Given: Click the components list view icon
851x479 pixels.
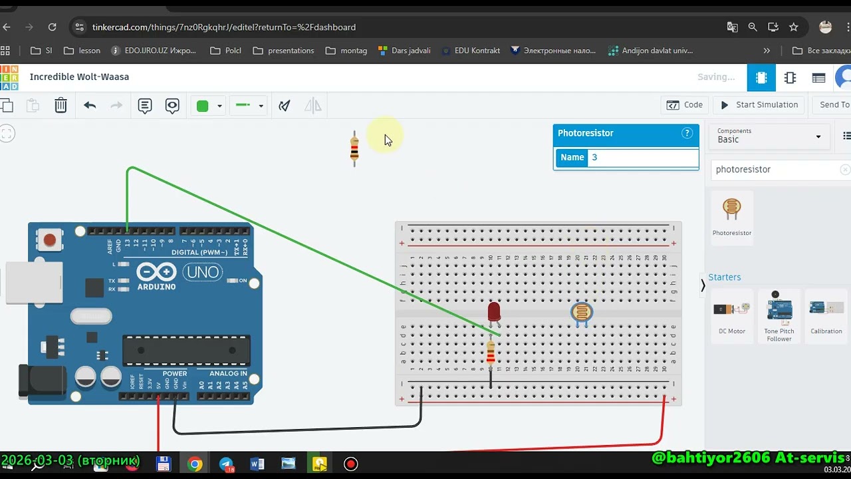Looking at the screenshot, I should pos(846,136).
